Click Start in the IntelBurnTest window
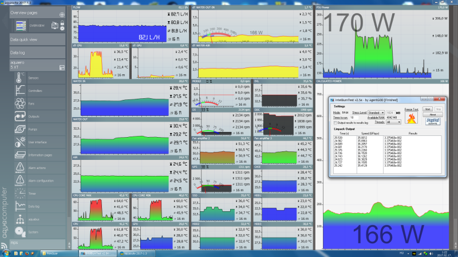Image resolution: width=458 pixels, height=257 pixels. pos(427,109)
